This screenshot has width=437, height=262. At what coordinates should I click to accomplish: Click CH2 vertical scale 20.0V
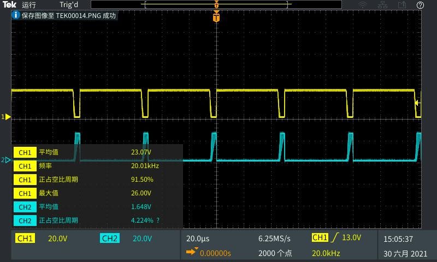click(x=142, y=239)
